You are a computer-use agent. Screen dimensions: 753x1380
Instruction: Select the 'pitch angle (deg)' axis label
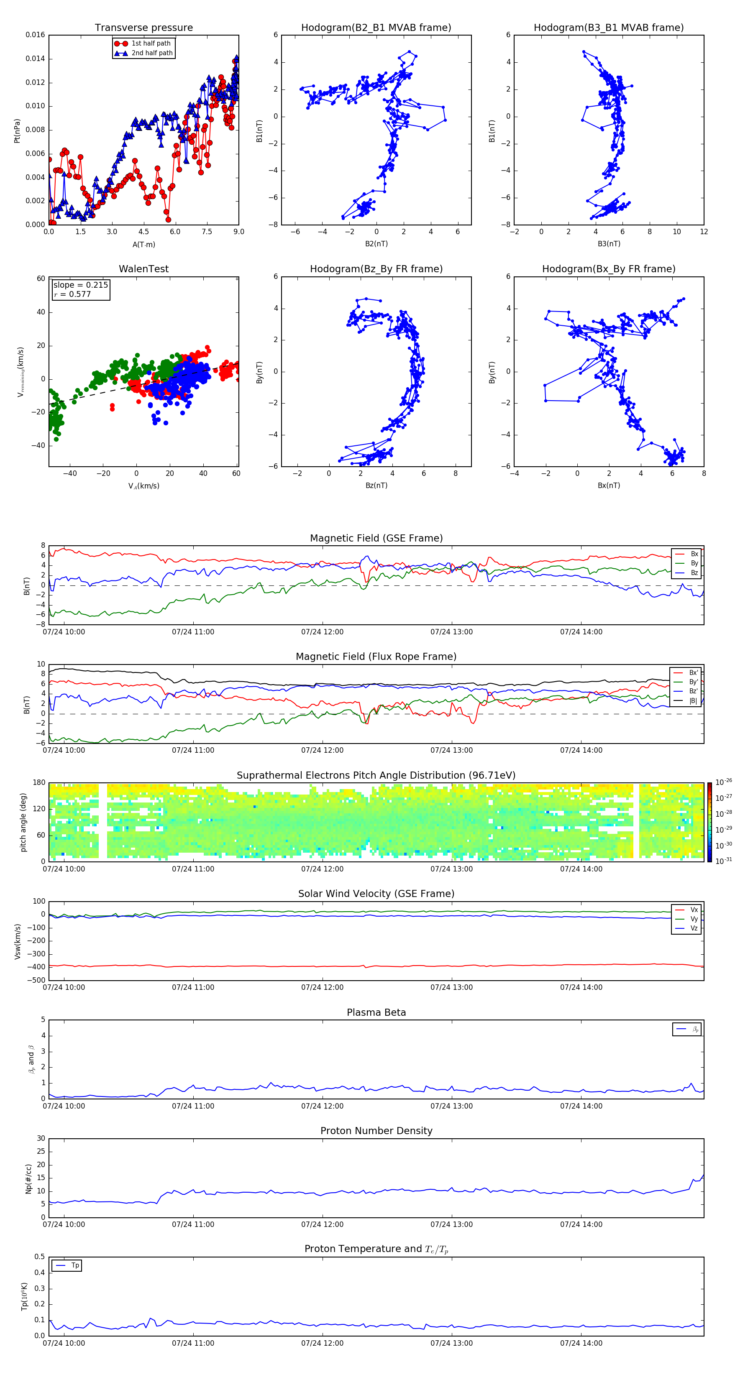coord(23,822)
